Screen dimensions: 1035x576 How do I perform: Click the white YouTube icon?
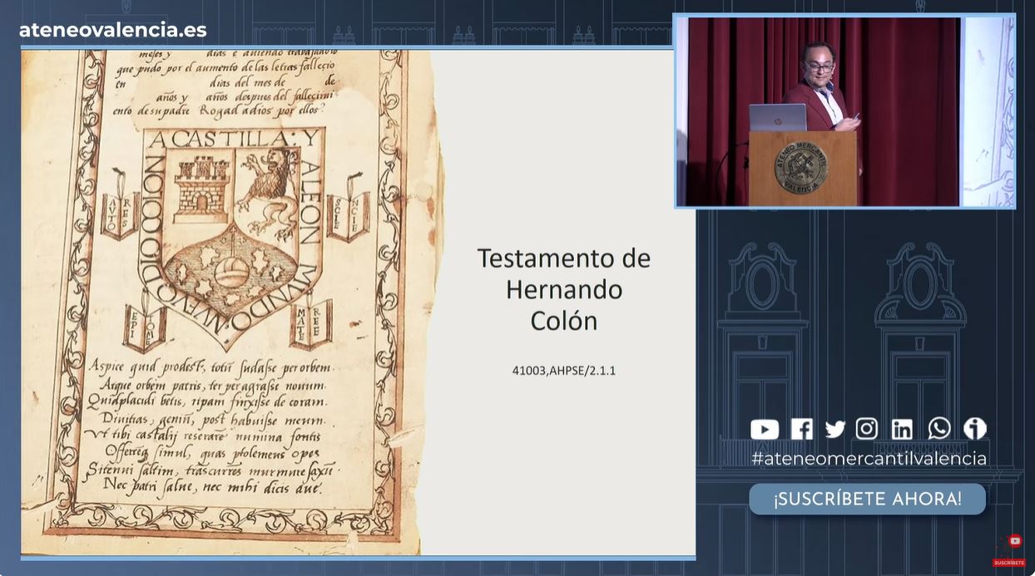coord(765,429)
